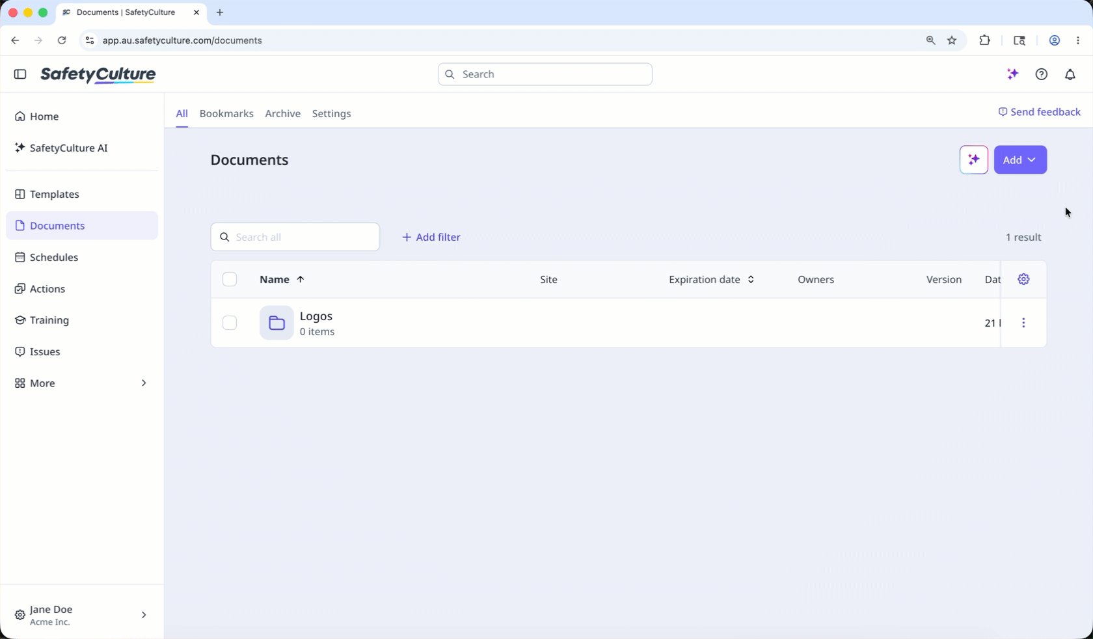Expand the Jane Doe account menu
This screenshot has width=1093, height=639.
[x=82, y=615]
